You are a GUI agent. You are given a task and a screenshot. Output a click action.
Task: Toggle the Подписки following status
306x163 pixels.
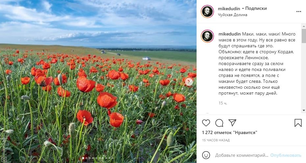[256, 9]
